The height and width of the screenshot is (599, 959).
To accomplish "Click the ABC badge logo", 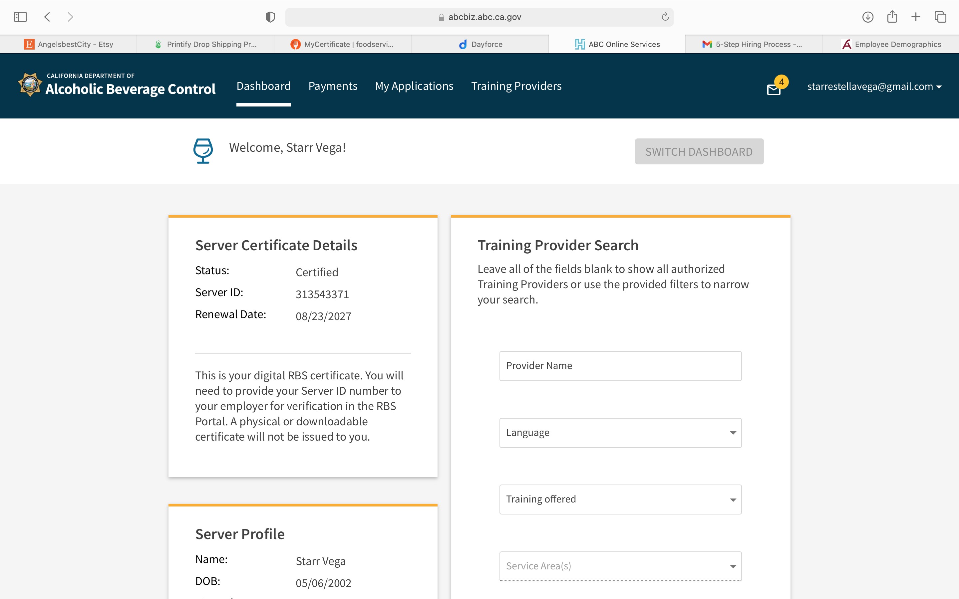I will pos(30,85).
